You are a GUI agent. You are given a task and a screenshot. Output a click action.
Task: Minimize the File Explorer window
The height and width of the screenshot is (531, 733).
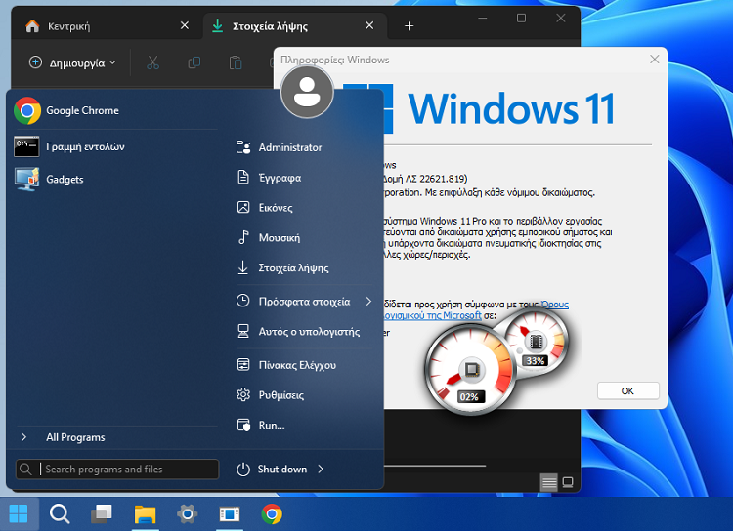coord(483,19)
